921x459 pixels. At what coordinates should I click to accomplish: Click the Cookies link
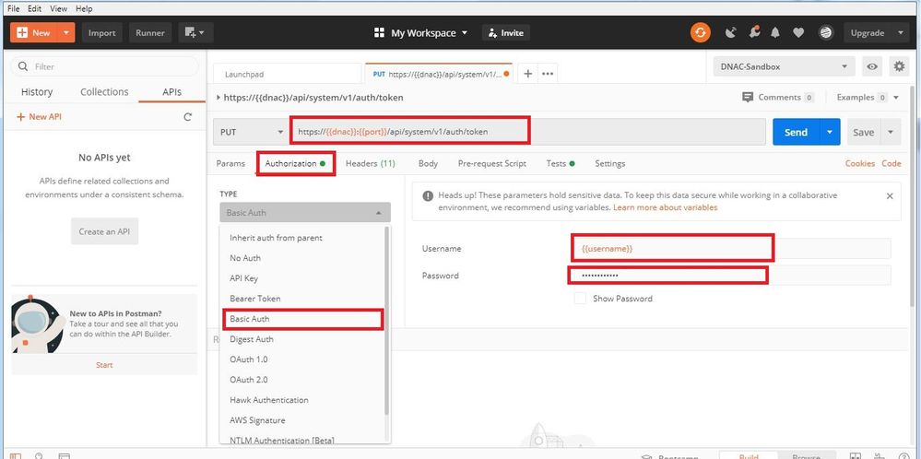coord(860,164)
